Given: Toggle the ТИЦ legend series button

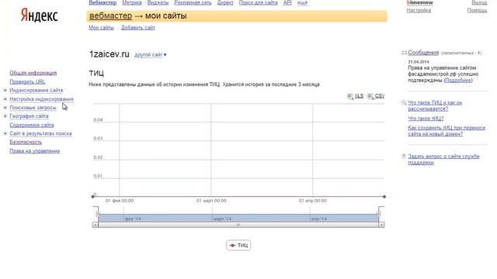Looking at the screenshot, I should pos(238,245).
